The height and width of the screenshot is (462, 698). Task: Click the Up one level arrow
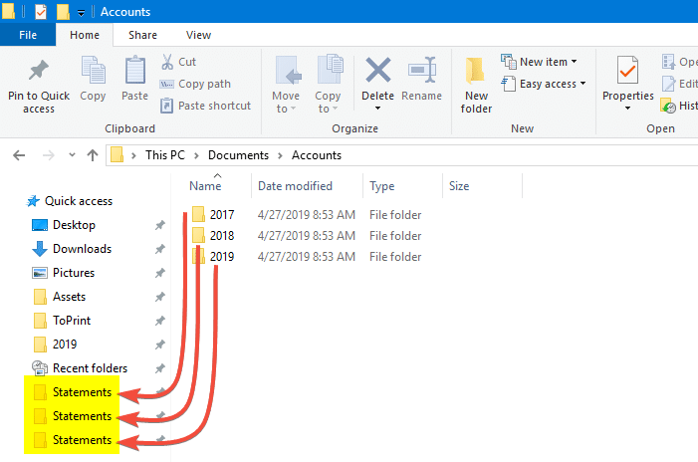coord(93,155)
